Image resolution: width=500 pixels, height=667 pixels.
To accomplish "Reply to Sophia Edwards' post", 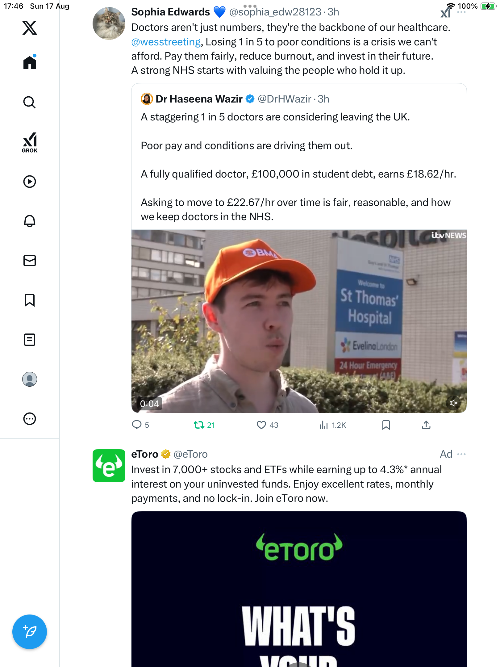I will 137,425.
